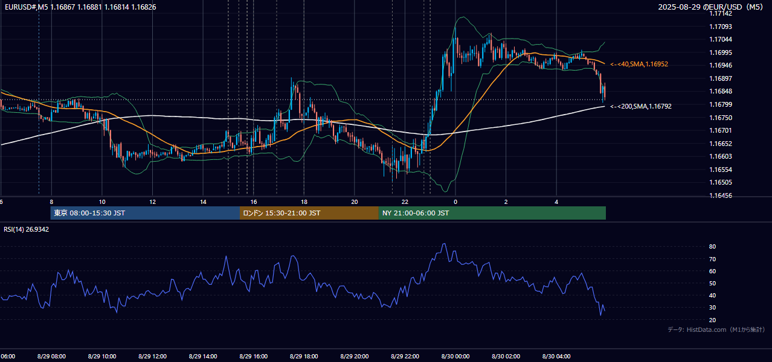Click price level 1.16995 on the axis
The height and width of the screenshot is (362, 772).
tap(720, 52)
